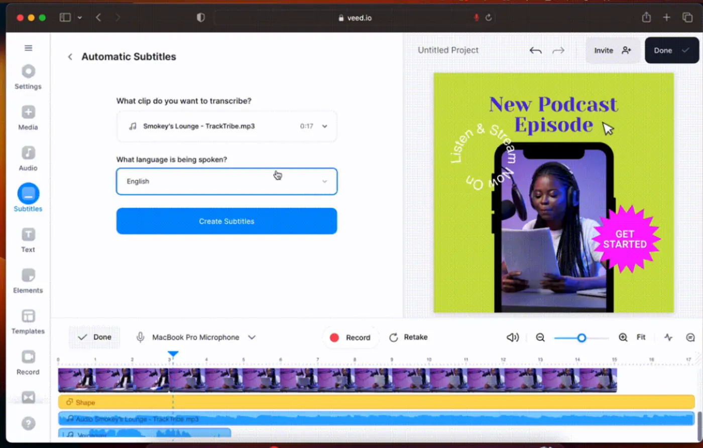
Task: Toggle the Safari sidebar
Action: (65, 18)
